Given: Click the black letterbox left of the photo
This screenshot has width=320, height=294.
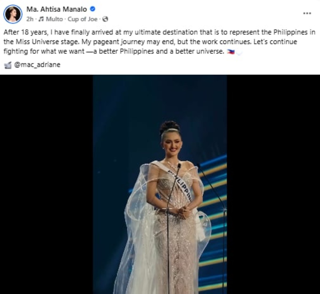Looking at the screenshot, I should pos(46,184).
